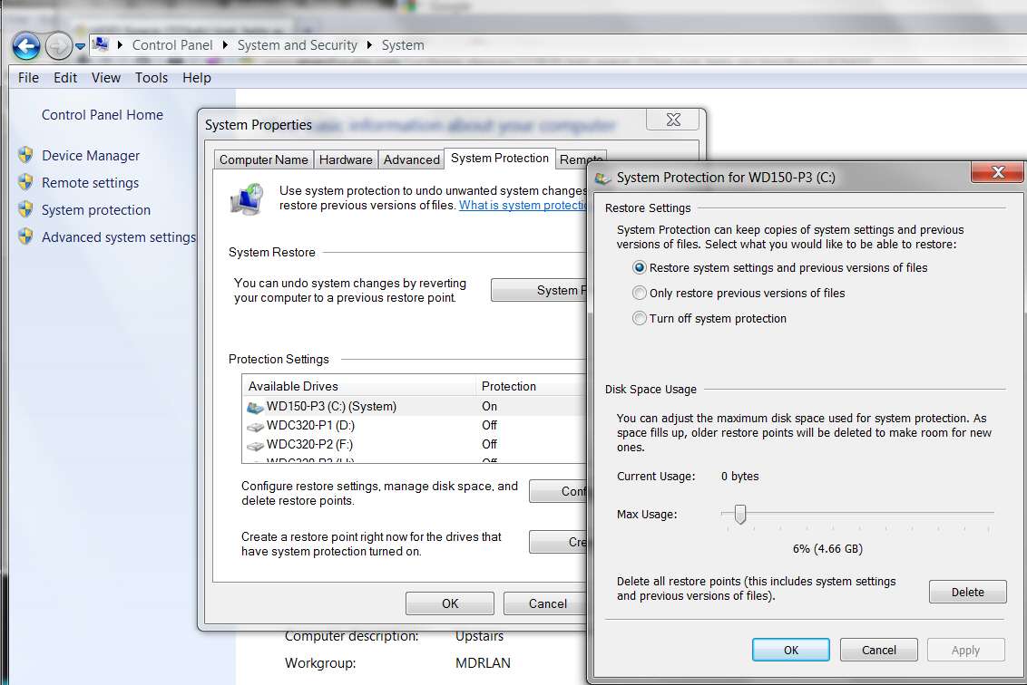Click the System Restore button

539,291
